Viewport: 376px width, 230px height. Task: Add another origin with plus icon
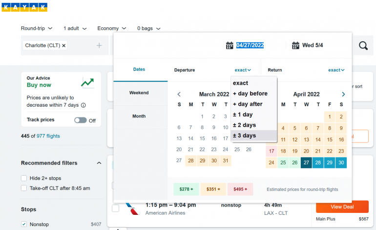tap(99, 46)
